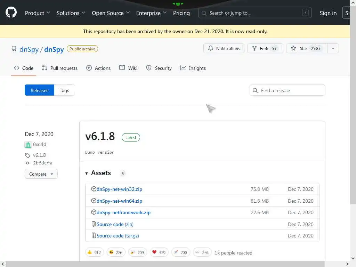Viewport: 356px width, 267px height.
Task: Click the Sign in link
Action: pos(328,13)
